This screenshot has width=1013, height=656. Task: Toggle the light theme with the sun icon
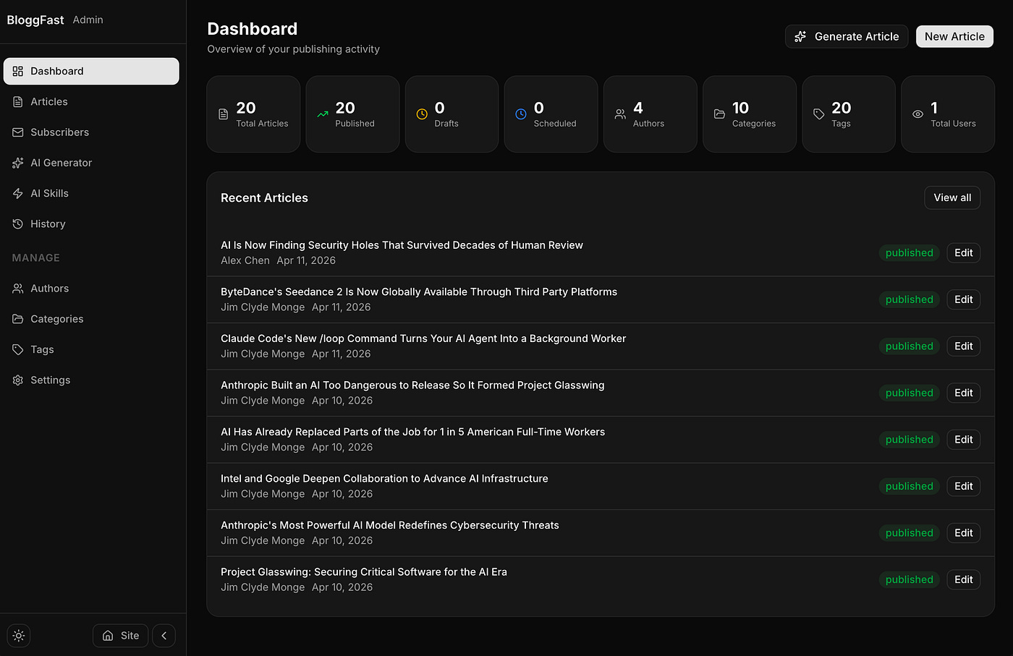click(x=18, y=635)
